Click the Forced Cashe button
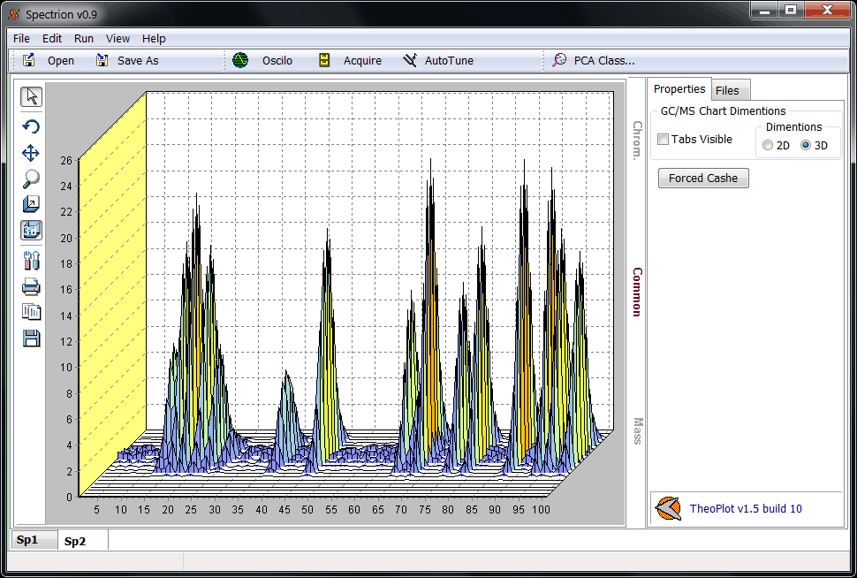 703,179
